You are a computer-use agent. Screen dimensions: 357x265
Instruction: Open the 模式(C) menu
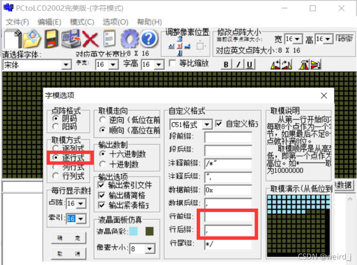coord(82,22)
